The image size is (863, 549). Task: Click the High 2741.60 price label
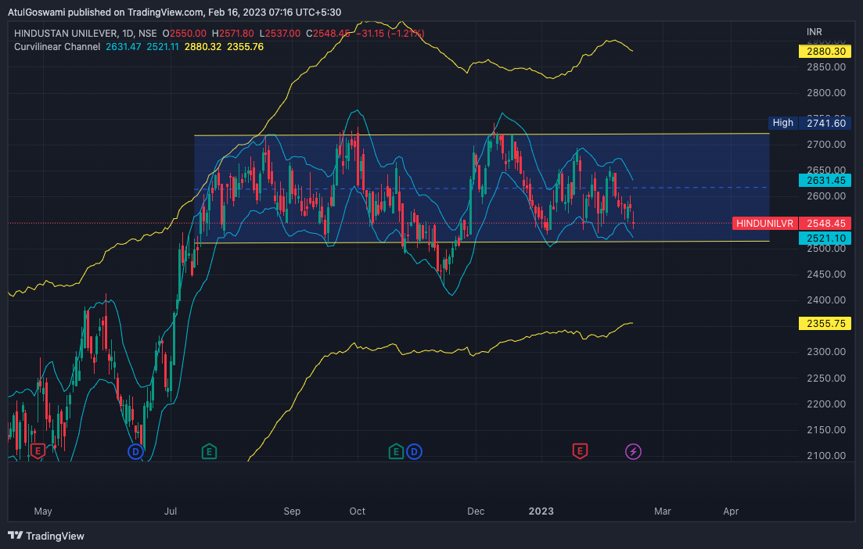click(x=808, y=124)
